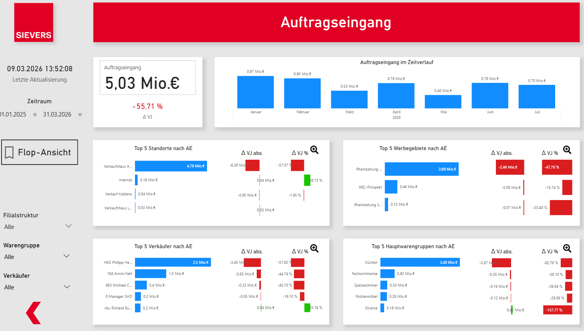Select the ABC-Prospekt 0,46 Mio.€ bar
Image resolution: width=584 pixels, height=331 pixels.
coord(391,187)
